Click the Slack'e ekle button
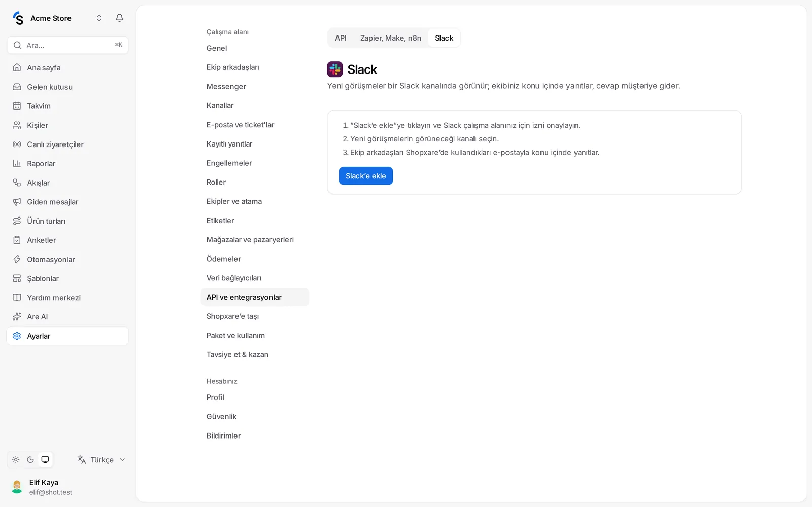Viewport: 812px width, 507px height. pyautogui.click(x=366, y=176)
